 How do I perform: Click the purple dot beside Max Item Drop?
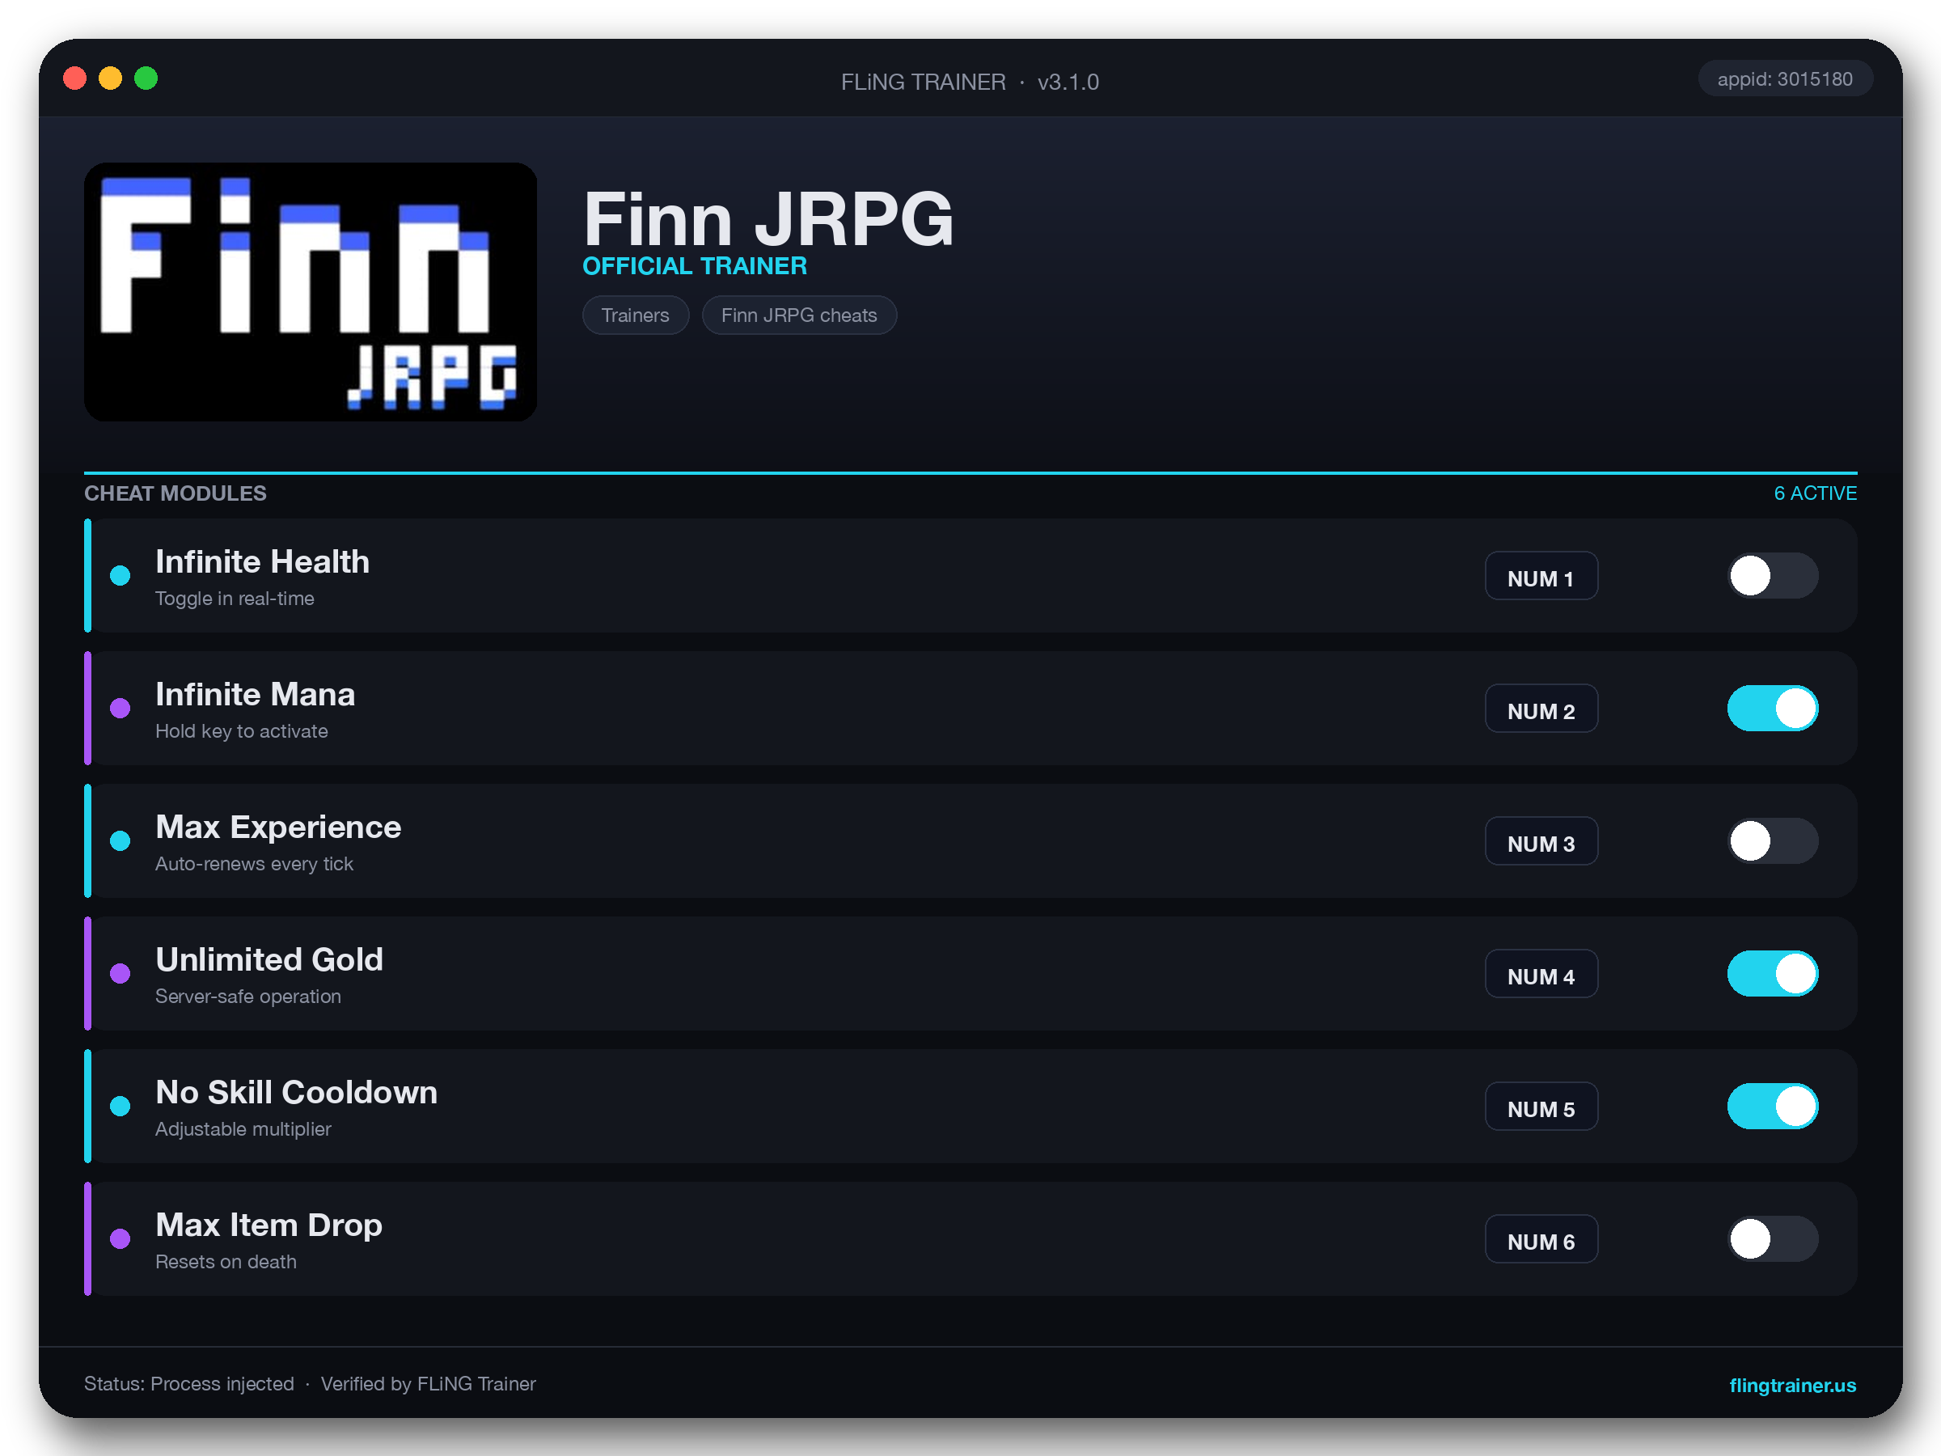coord(121,1238)
